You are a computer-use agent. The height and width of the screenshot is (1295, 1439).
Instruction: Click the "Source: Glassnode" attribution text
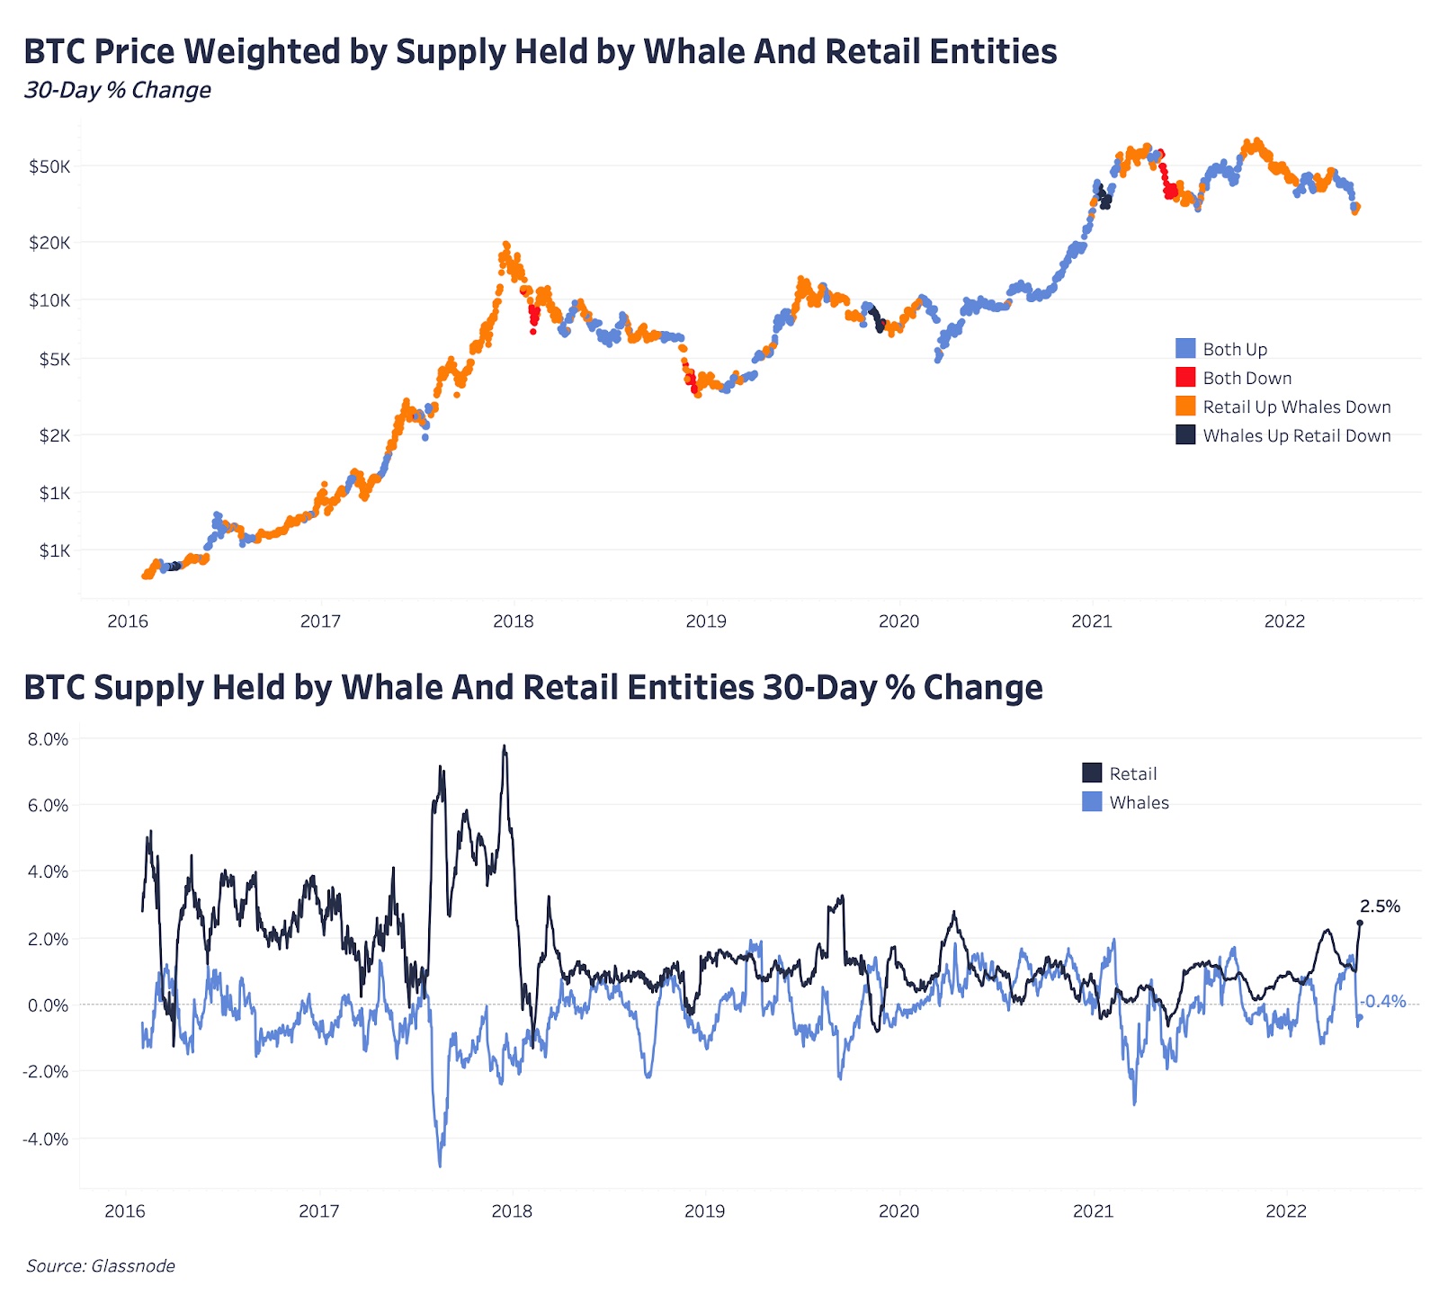click(101, 1266)
